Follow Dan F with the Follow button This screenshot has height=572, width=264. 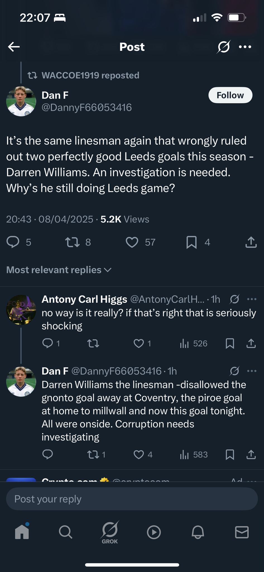point(230,95)
